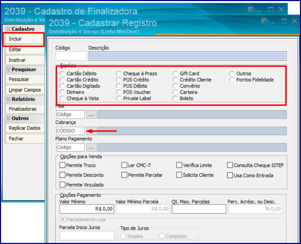This screenshot has height=244, width=301.
Task: Close the Cadastro de Finalizadora window
Action: [x=281, y=9]
